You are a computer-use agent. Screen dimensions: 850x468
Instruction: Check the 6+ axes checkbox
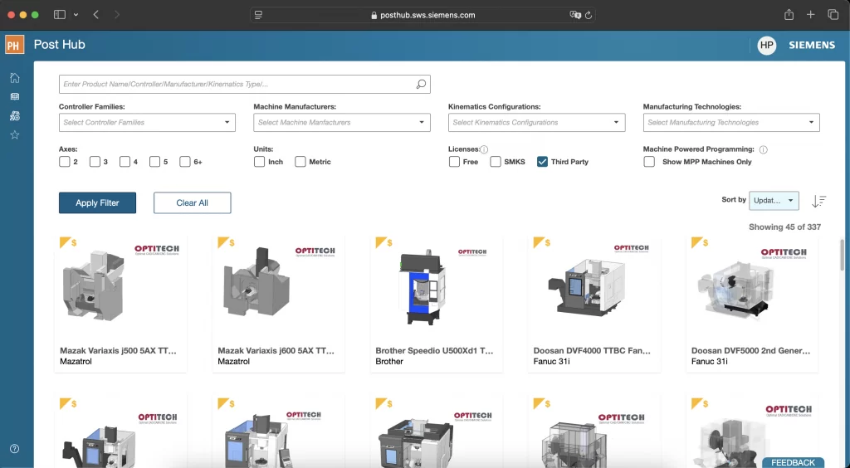(x=185, y=162)
